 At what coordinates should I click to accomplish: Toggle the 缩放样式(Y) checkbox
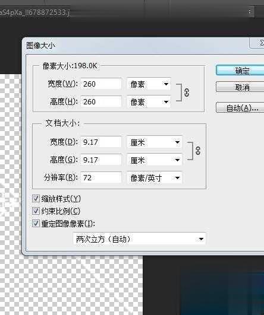pos(36,199)
